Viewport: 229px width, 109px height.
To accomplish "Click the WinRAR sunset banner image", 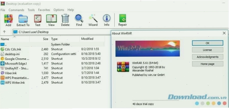I will pos(148,48).
